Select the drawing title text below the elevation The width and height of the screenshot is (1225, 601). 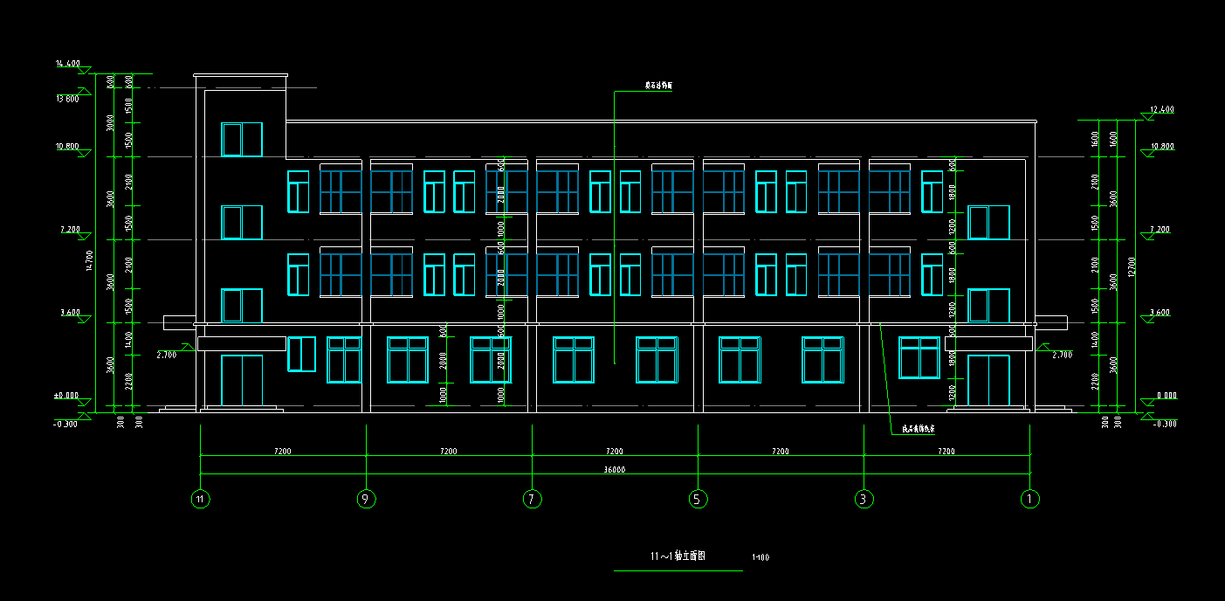[677, 556]
